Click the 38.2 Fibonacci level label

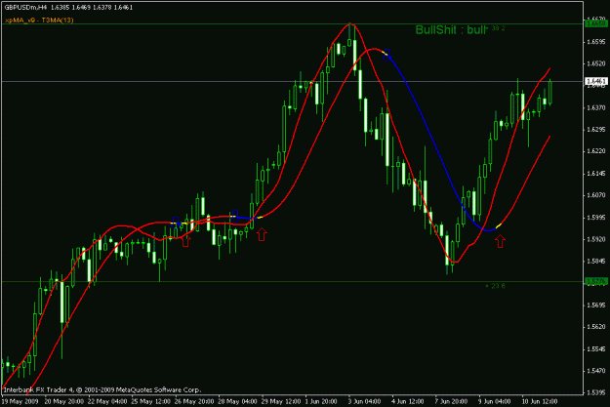(499, 28)
